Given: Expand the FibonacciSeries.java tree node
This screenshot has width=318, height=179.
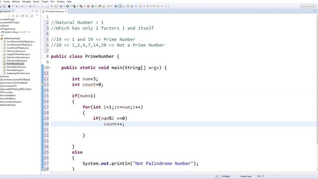Looking at the screenshot, I should point(1,51).
